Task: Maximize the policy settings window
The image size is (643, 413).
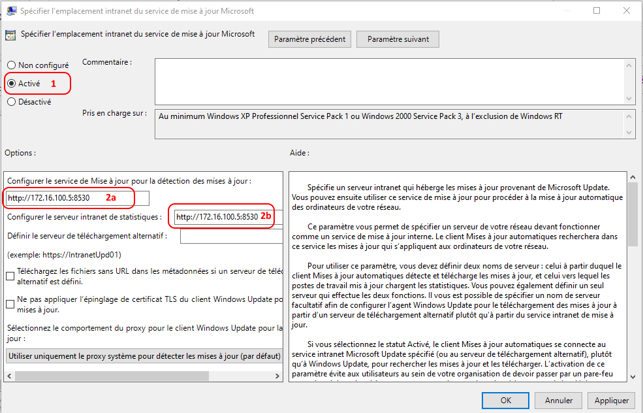Action: point(597,11)
